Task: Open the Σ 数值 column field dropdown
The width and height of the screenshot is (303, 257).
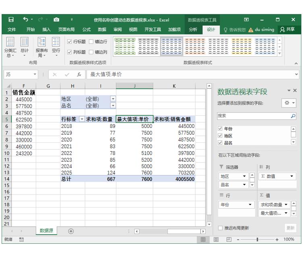Action: [x=292, y=176]
